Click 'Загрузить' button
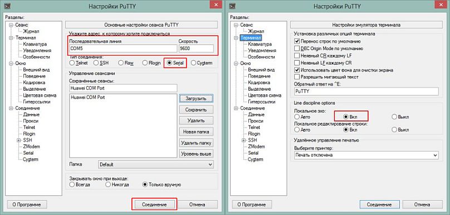The width and height of the screenshot is (450, 215). click(196, 98)
